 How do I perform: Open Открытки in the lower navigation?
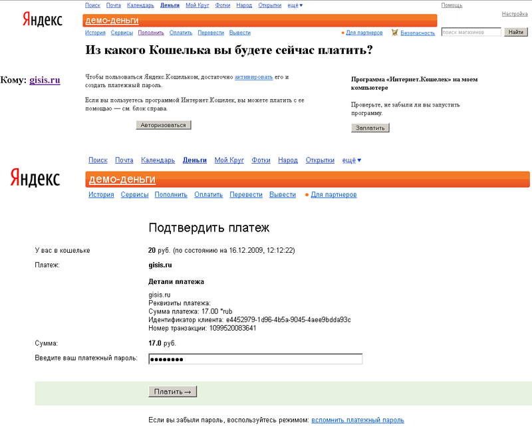[x=320, y=160]
